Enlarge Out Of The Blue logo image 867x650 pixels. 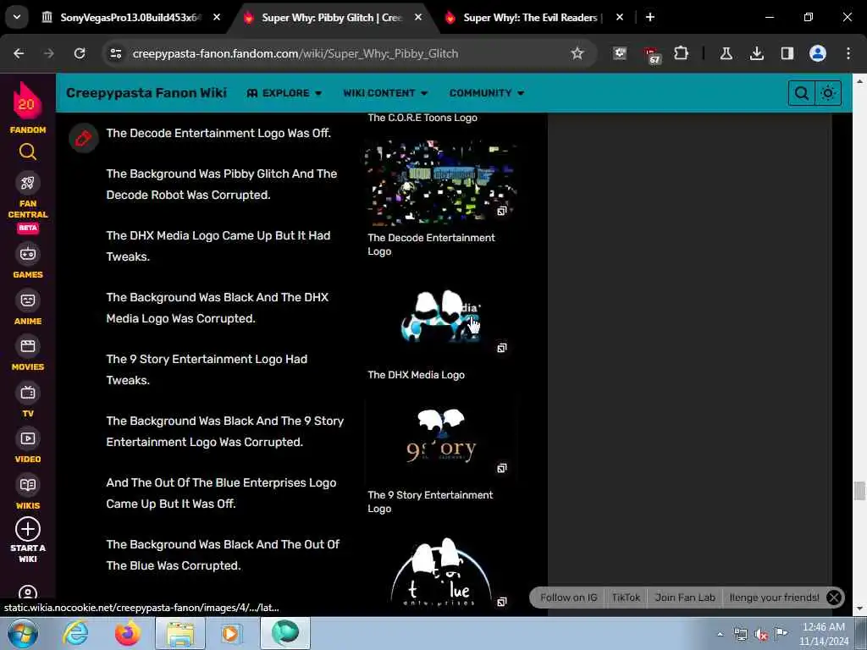501,602
